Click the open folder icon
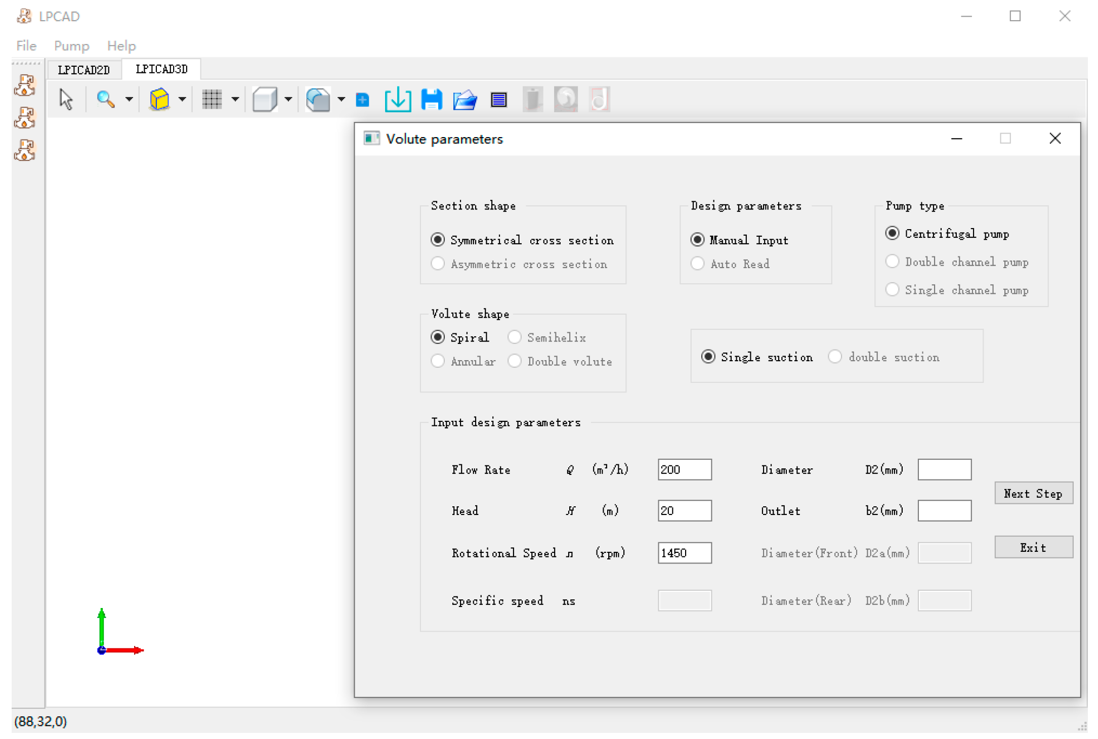Image resolution: width=1098 pixels, height=739 pixels. pyautogui.click(x=464, y=99)
